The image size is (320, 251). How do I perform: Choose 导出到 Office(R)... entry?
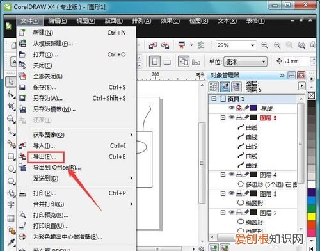pos(76,168)
